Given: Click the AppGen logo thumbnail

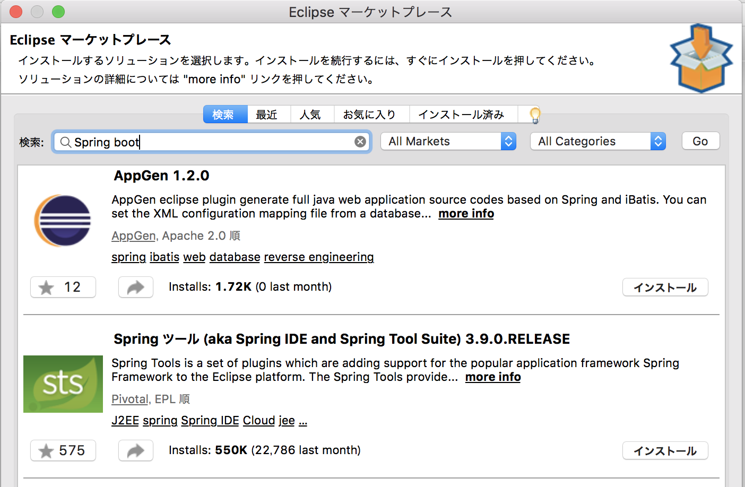Looking at the screenshot, I should (x=63, y=221).
